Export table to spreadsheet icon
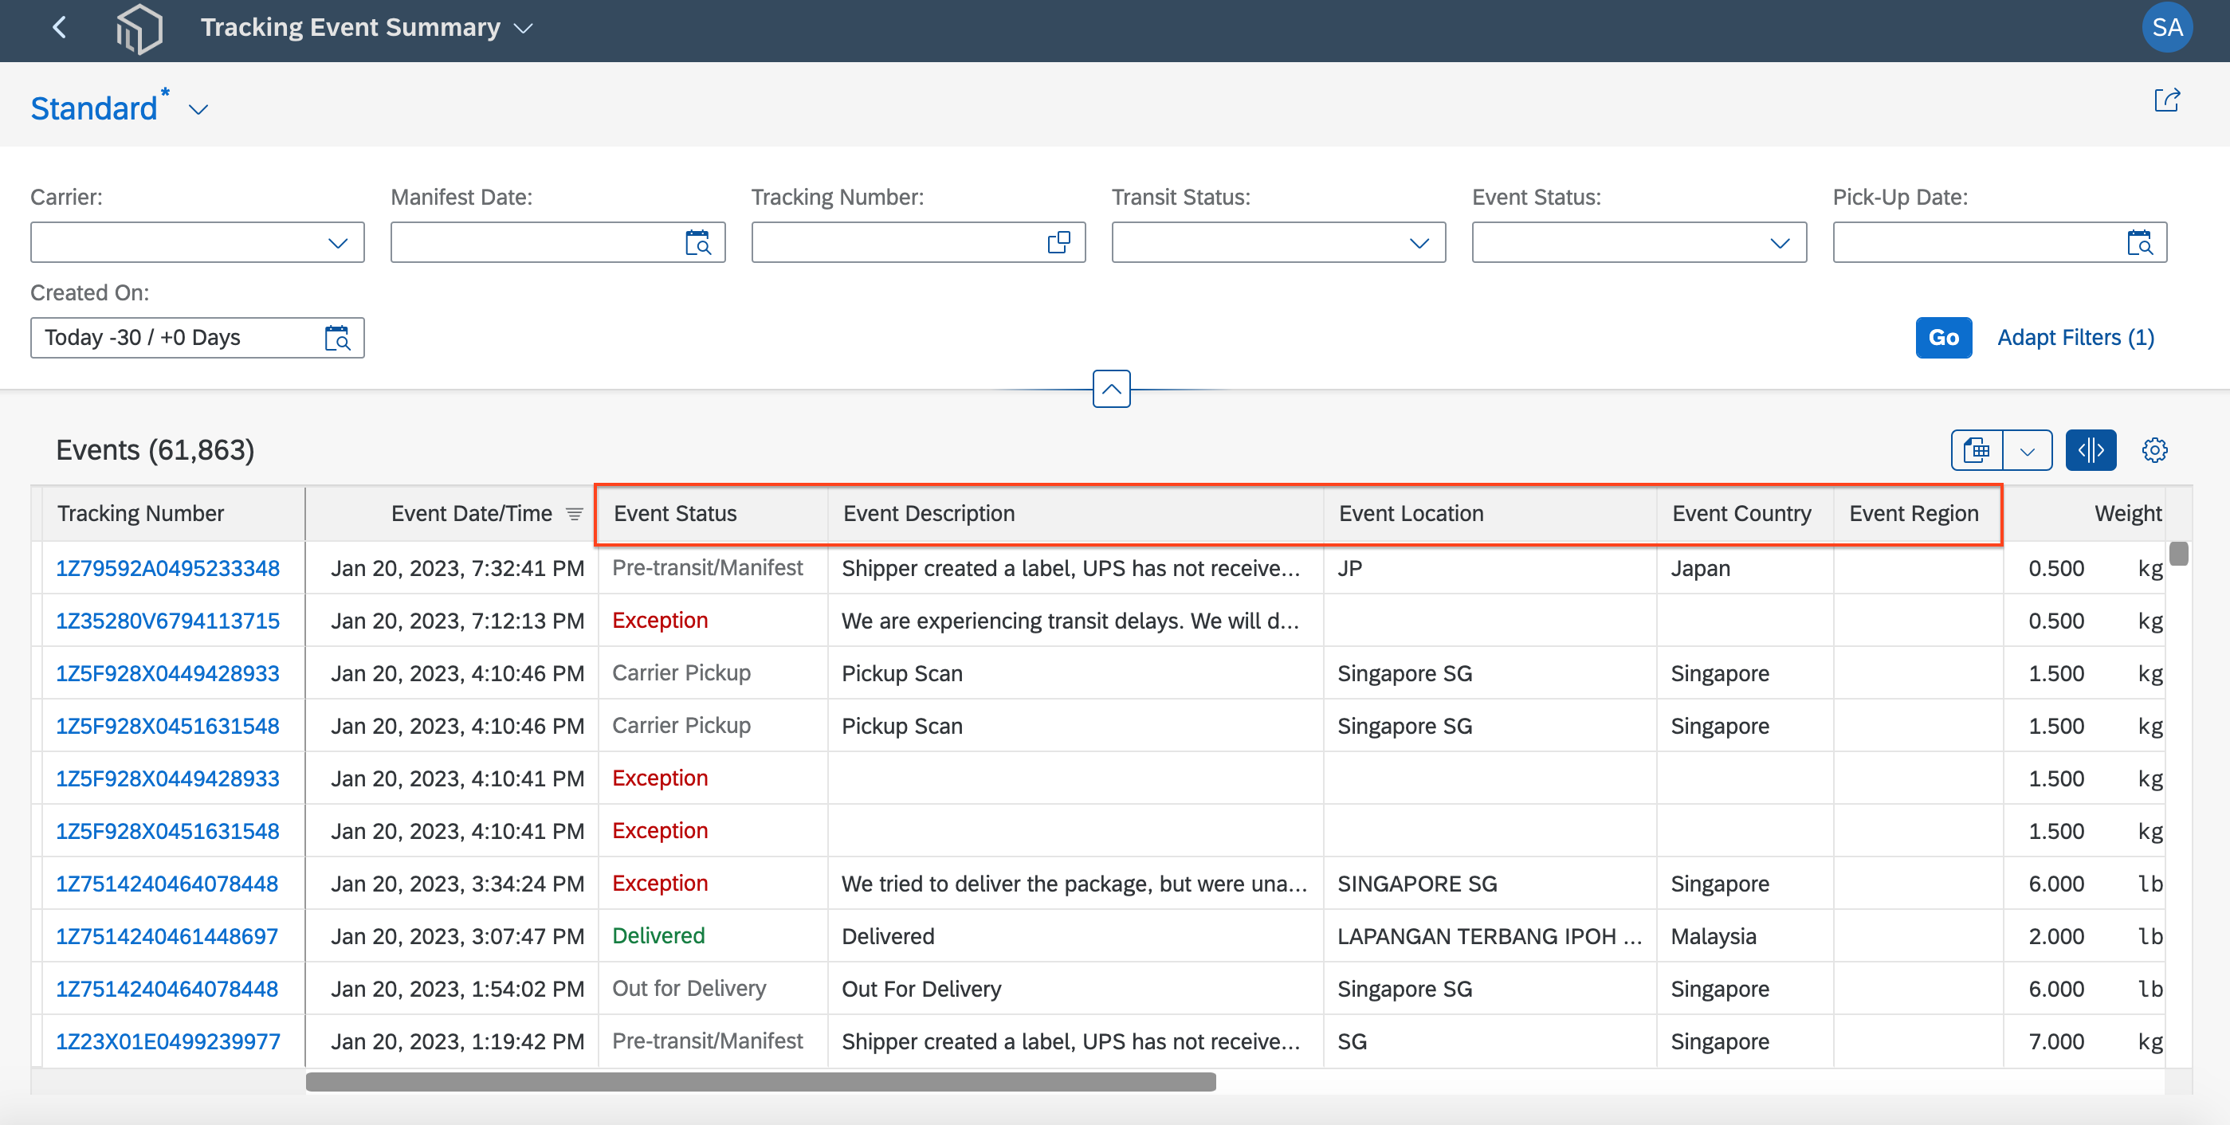Viewport: 2230px width, 1125px height. coord(1977,450)
